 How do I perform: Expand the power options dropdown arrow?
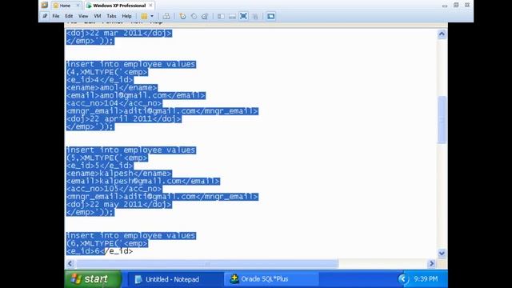click(x=152, y=16)
